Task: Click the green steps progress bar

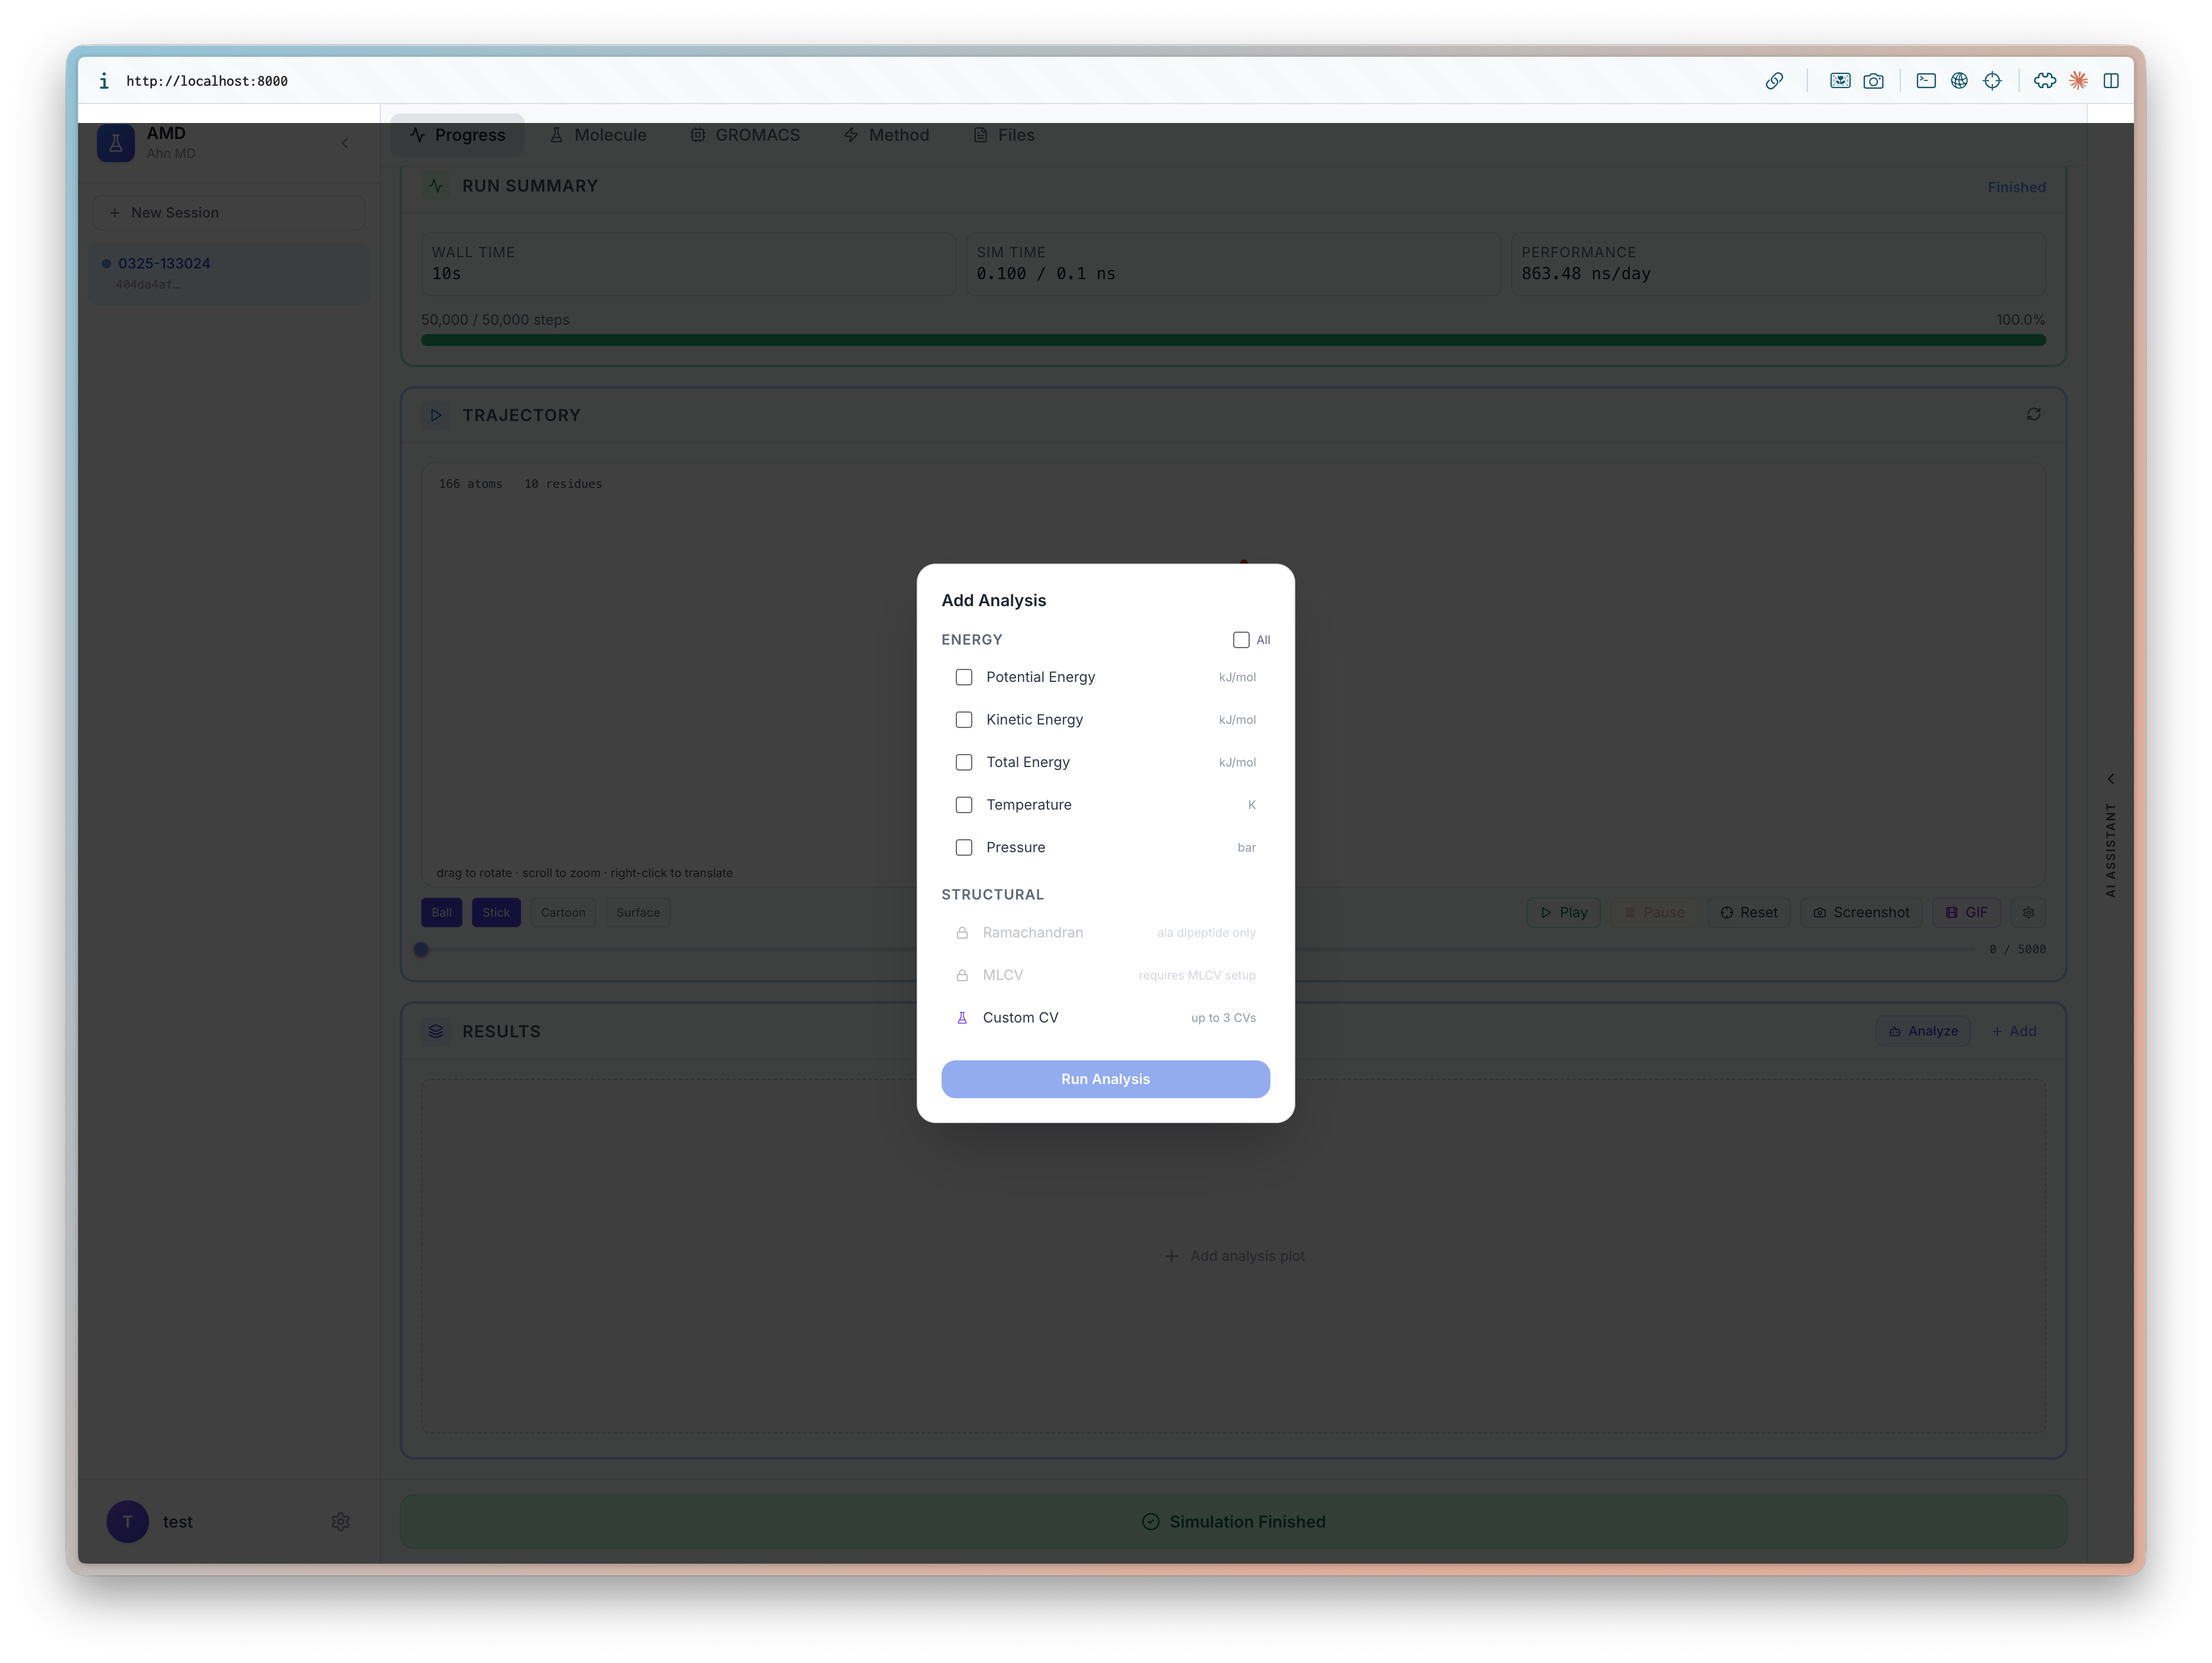Action: 1233,340
